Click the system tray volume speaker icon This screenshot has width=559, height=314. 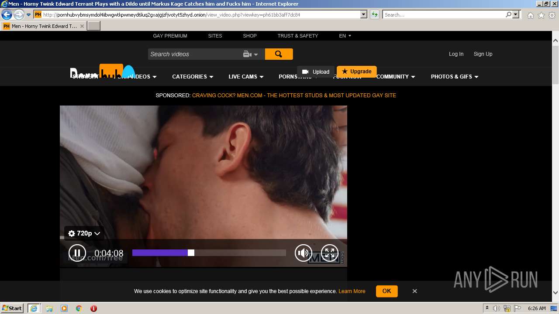click(x=497, y=308)
